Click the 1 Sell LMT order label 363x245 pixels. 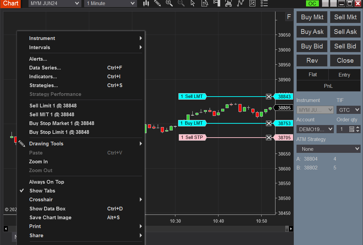point(192,97)
